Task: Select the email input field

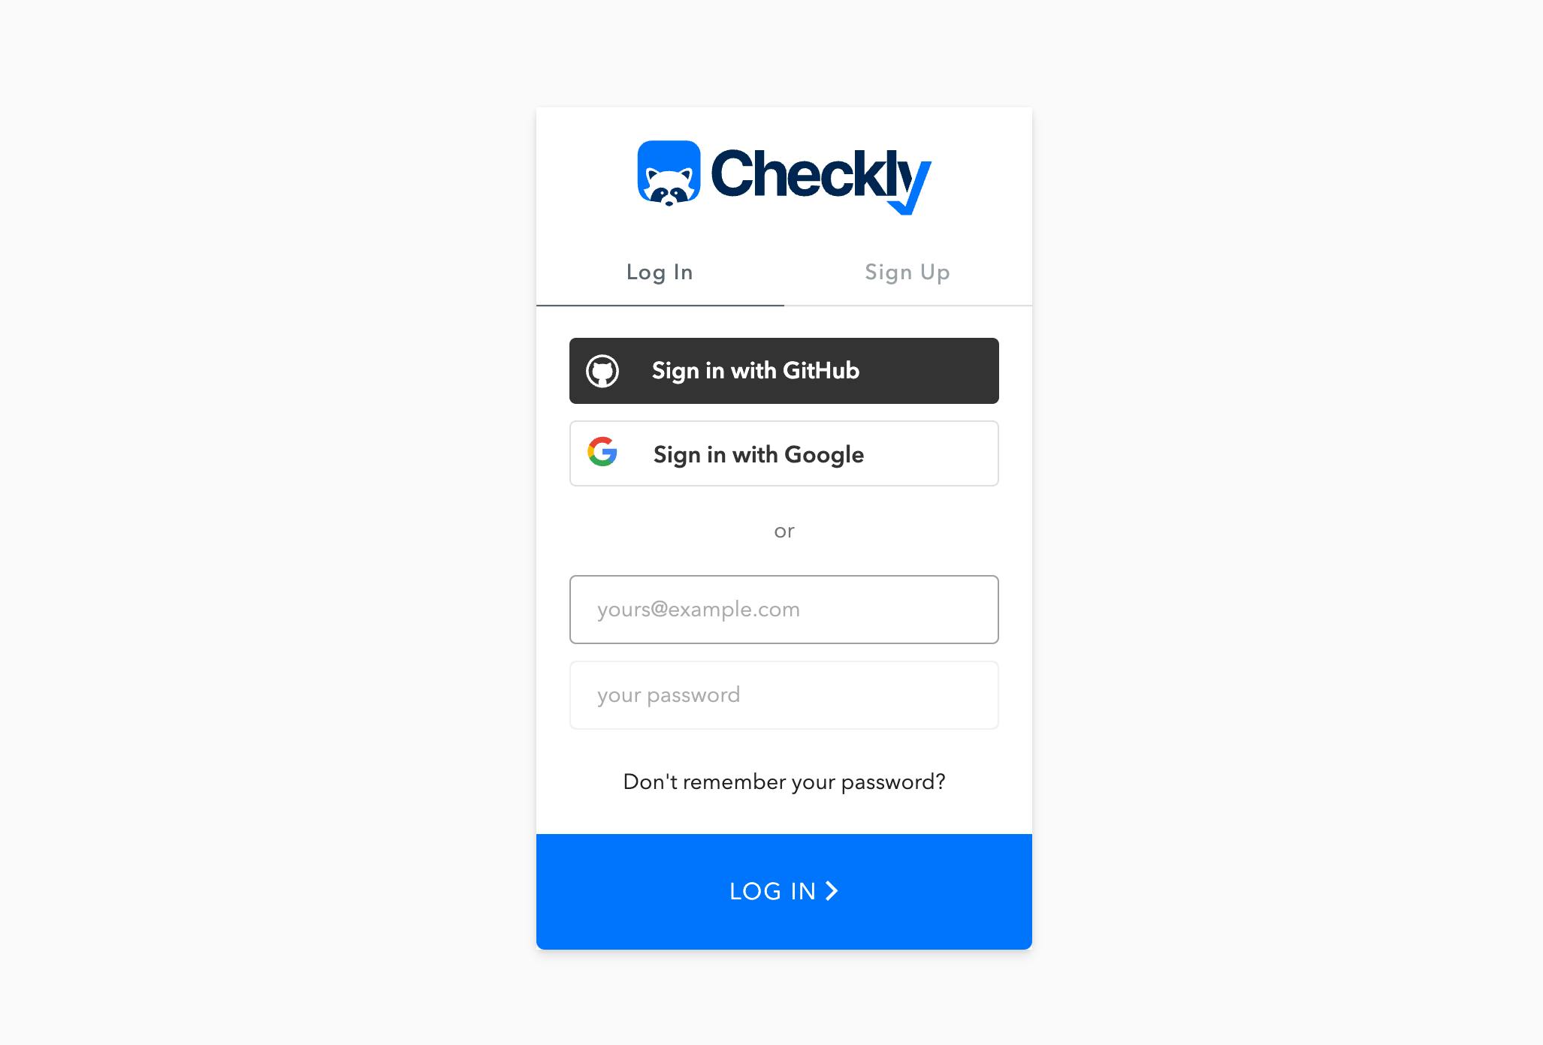Action: click(784, 609)
